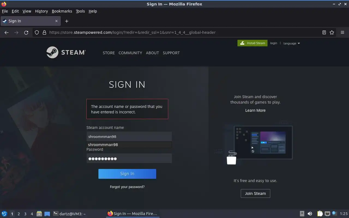Select the Sign In browser tab
Screen dimensions: 349x218
coord(30,21)
